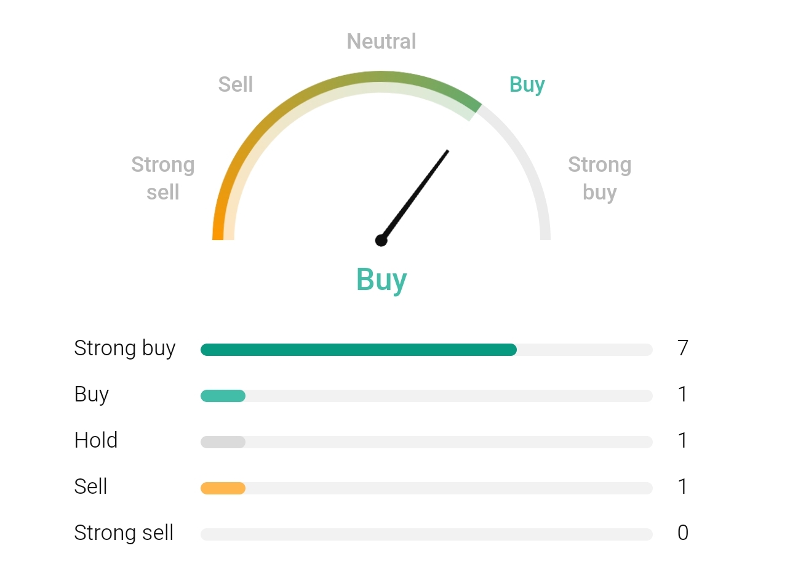
Task: Select the Hold row label
Action: point(96,440)
